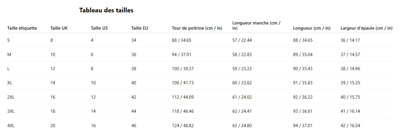Select the "Taille étiquette" column header

(x=22, y=28)
